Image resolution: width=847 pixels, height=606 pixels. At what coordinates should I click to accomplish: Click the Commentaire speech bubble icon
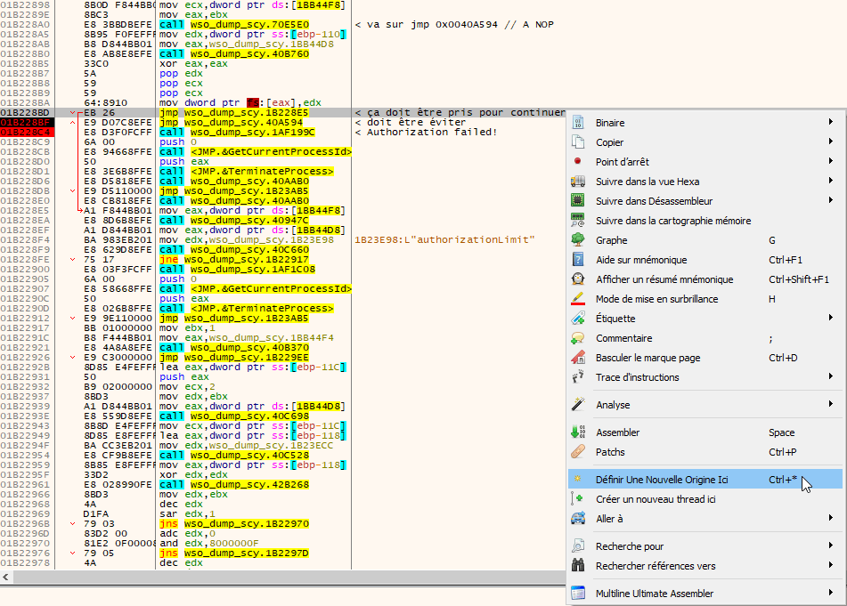coord(578,338)
